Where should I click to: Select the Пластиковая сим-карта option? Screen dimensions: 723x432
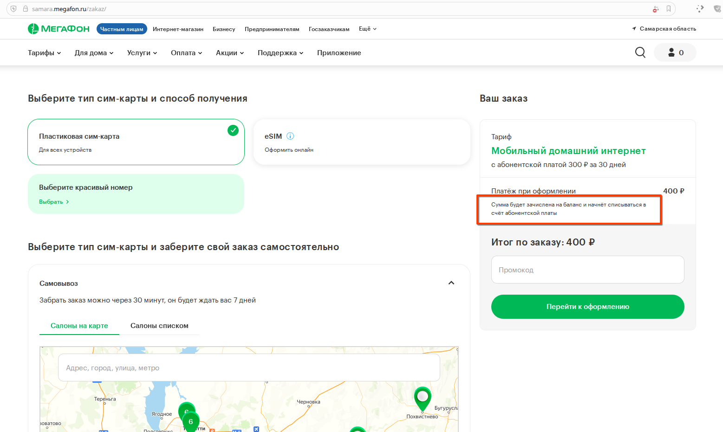(x=136, y=142)
